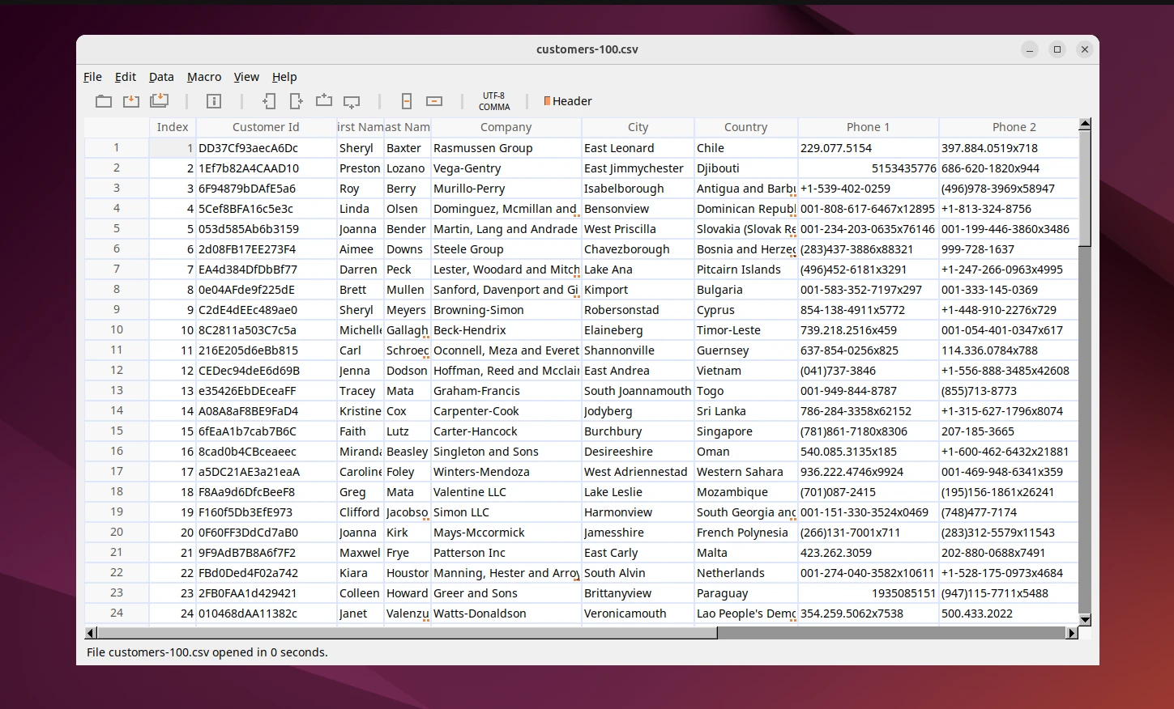
Task: Open the Data menu
Action: 161,77
